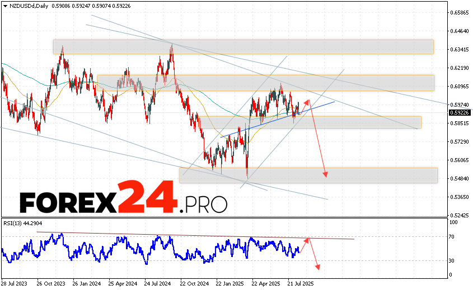
Task: Click the red down arrow tip in RSI panel
Action: pyautogui.click(x=317, y=269)
